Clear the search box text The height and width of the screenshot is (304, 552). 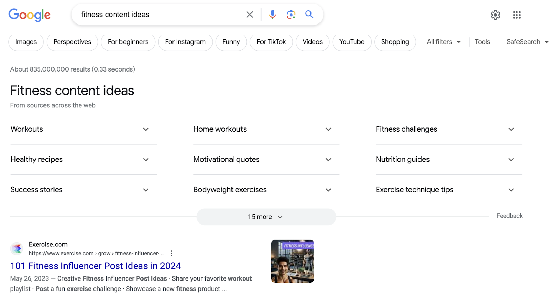[x=249, y=15]
